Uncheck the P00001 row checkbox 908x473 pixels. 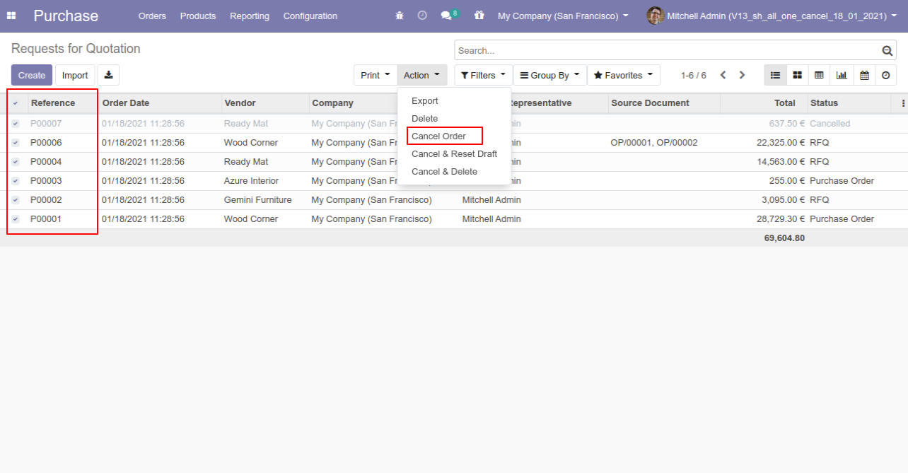point(16,219)
